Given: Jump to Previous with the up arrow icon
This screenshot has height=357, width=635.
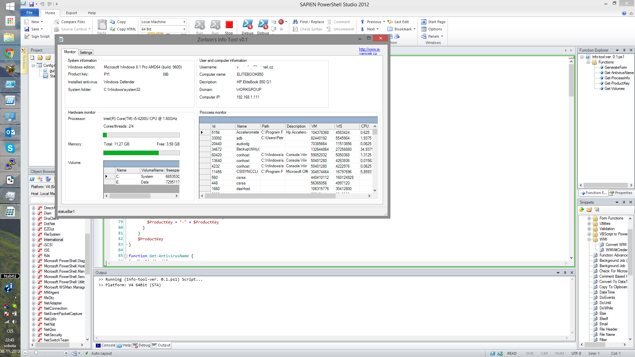Looking at the screenshot, I should [x=362, y=22].
